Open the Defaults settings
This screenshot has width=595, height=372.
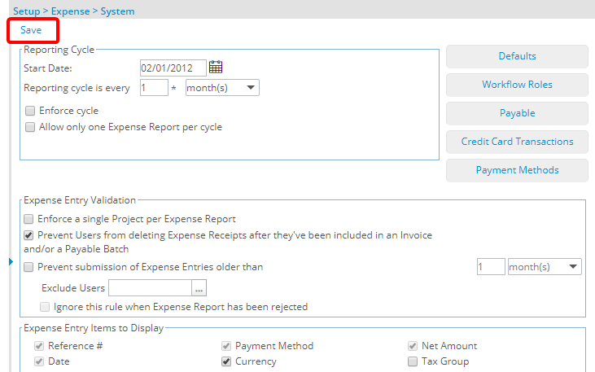tap(517, 56)
